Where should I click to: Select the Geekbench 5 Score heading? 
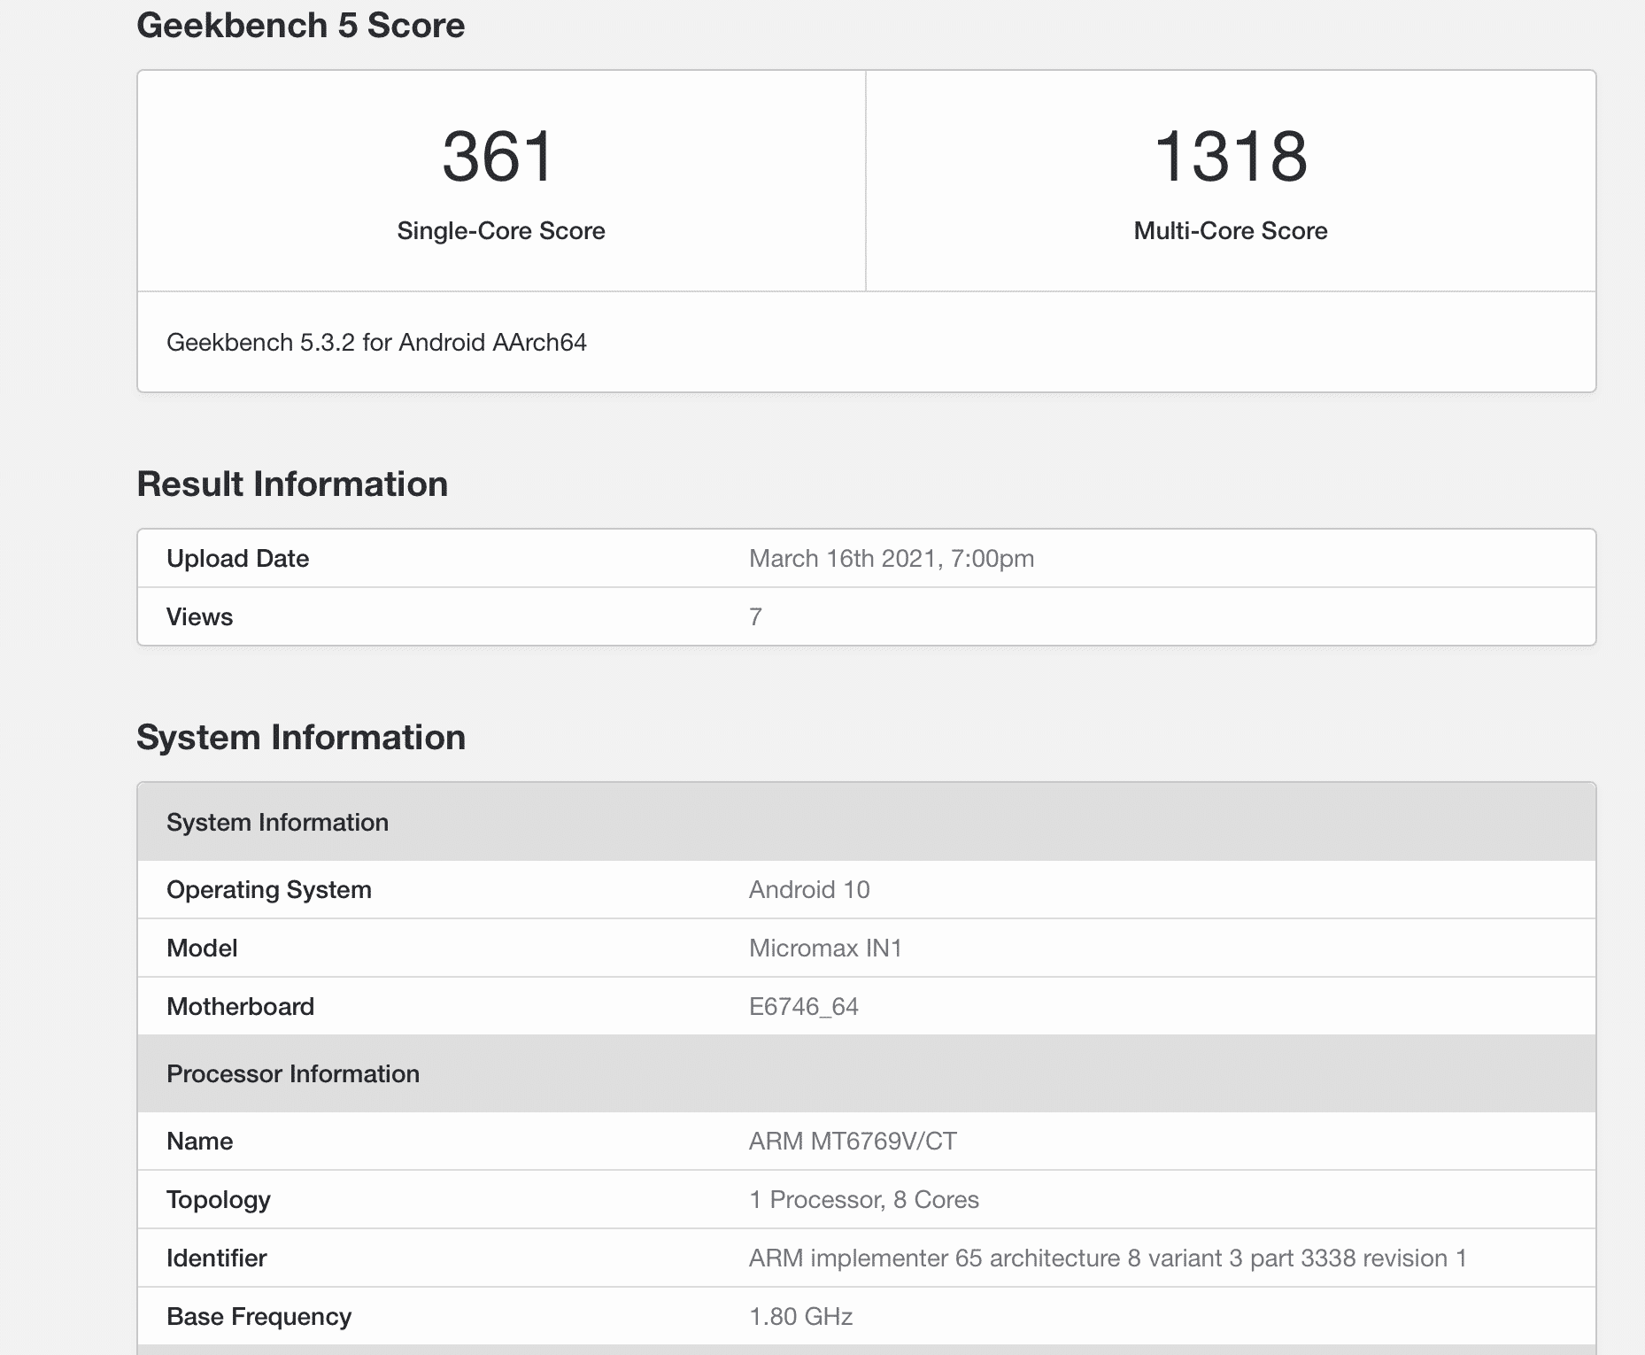point(301,26)
